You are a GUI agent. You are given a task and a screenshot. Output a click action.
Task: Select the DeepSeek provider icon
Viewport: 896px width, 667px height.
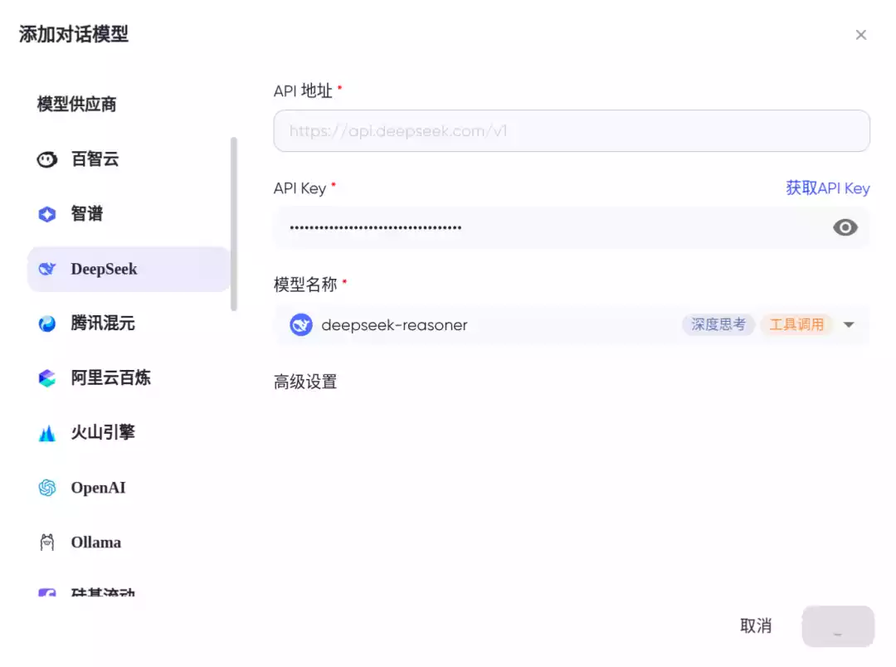[x=47, y=269]
